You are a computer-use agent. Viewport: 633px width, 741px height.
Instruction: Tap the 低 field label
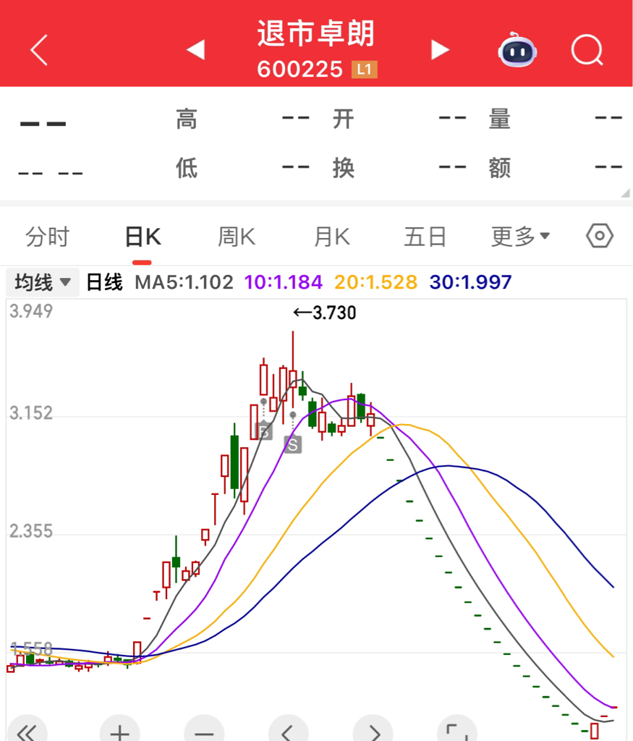tap(187, 168)
